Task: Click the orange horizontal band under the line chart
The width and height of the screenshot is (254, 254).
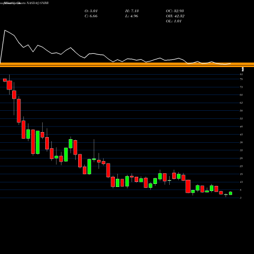Action: click(x=127, y=65)
